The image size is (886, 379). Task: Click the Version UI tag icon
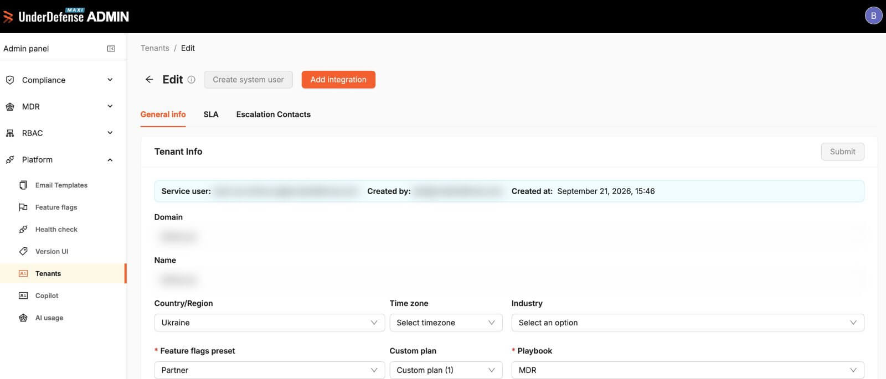[x=23, y=252]
